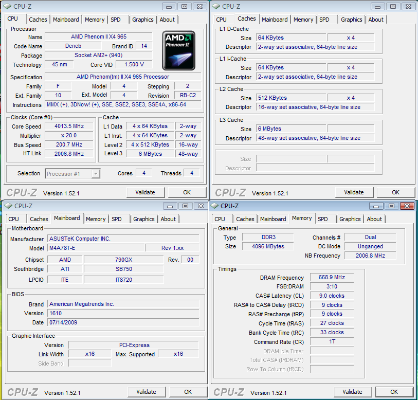This screenshot has width=418, height=400.
Task: Click CPU-Z title icon in top-left CPU window
Action: click(x=8, y=6)
